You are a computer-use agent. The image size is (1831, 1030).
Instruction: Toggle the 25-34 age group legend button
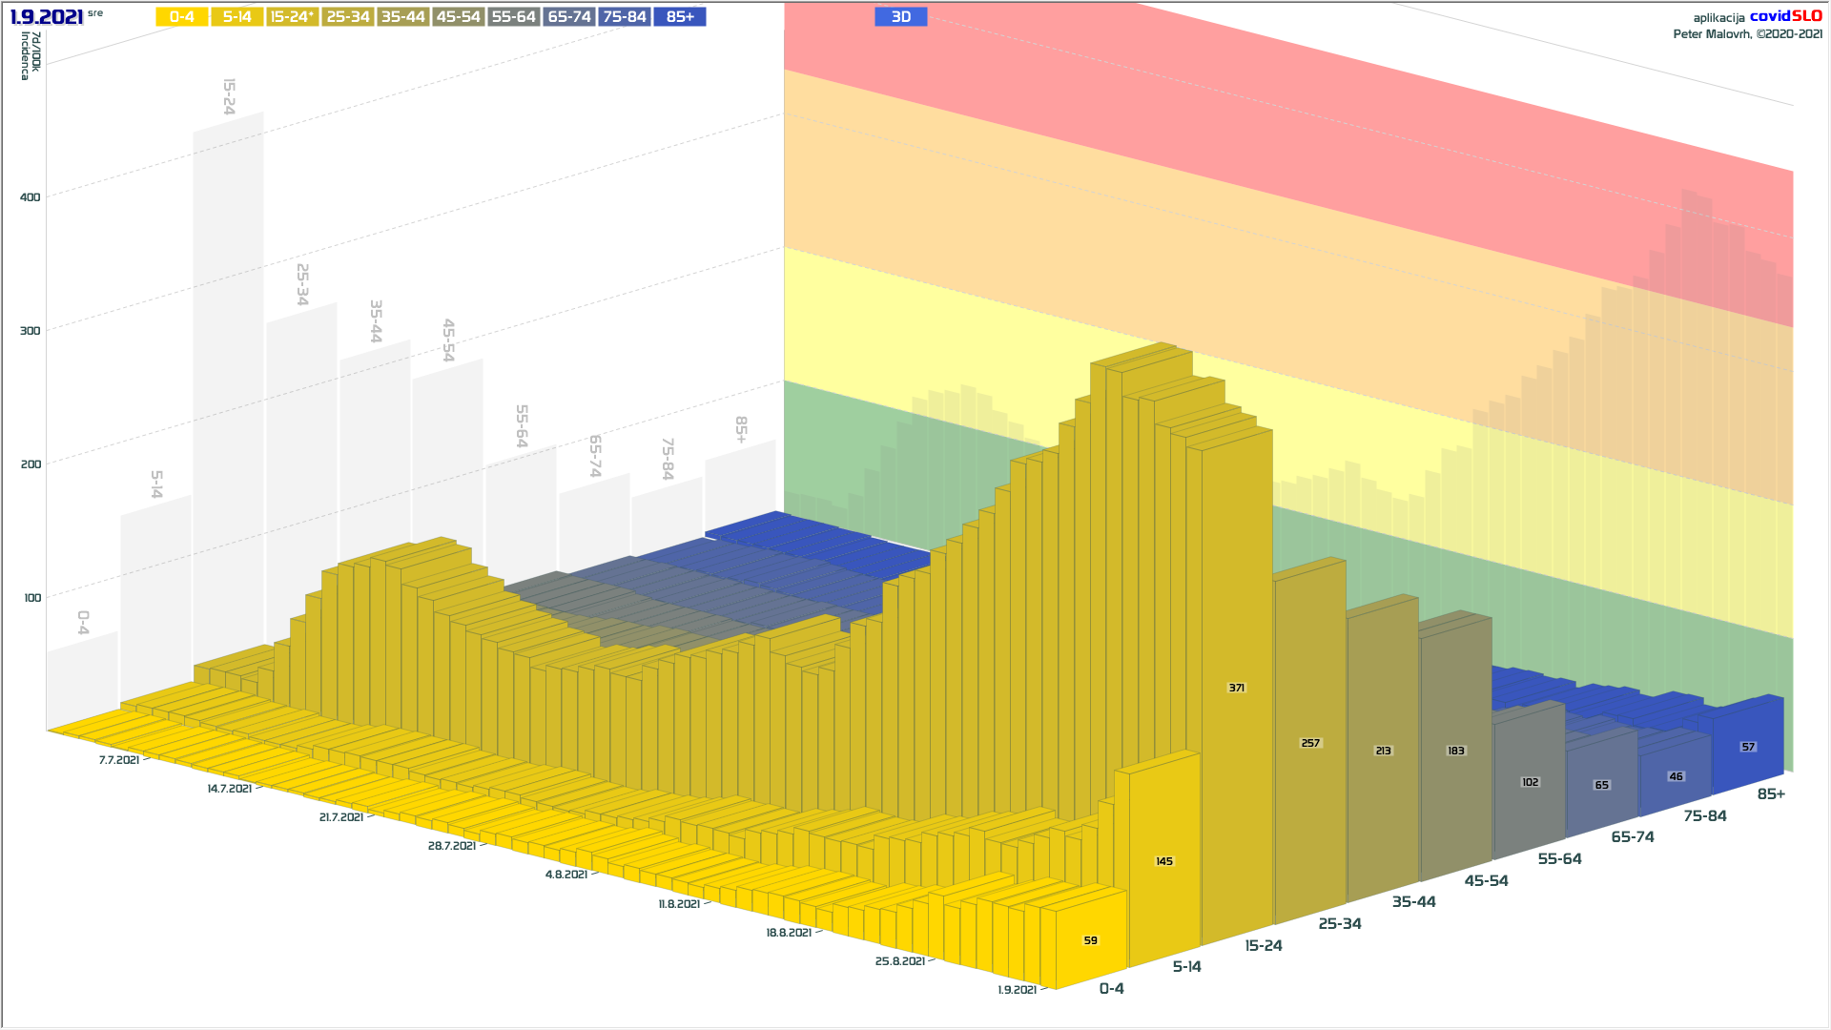tap(348, 16)
